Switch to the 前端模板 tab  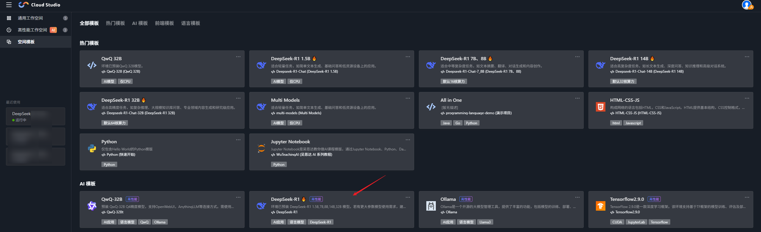(165, 23)
